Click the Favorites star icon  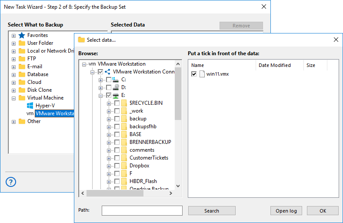22,35
